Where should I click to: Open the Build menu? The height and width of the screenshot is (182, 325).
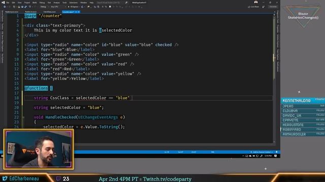(x=35, y=3)
